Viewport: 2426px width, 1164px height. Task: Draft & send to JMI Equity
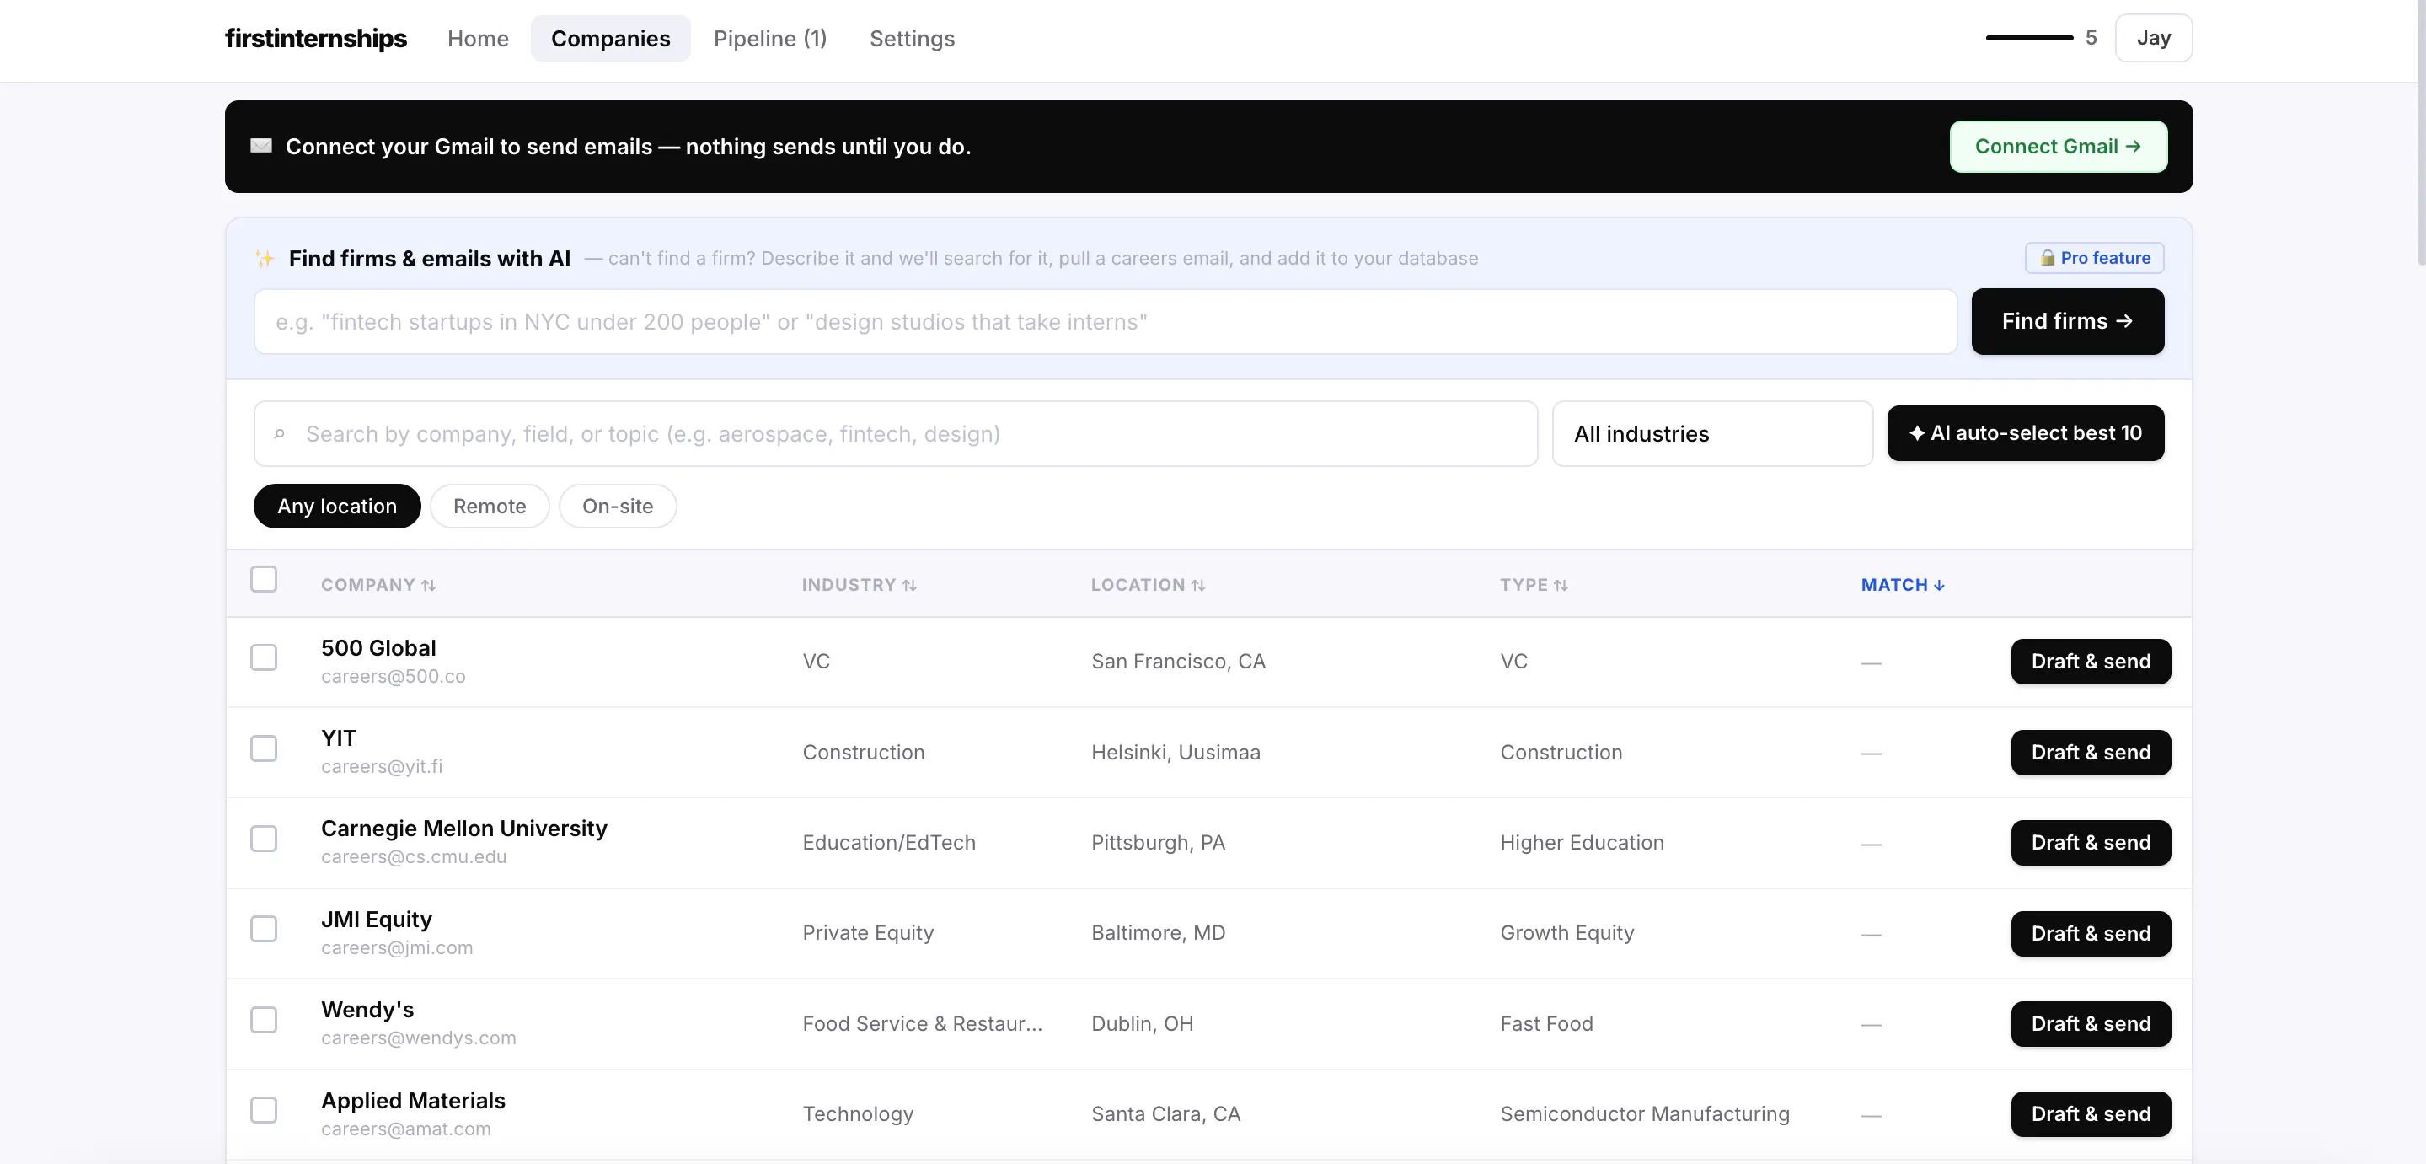pos(2091,933)
